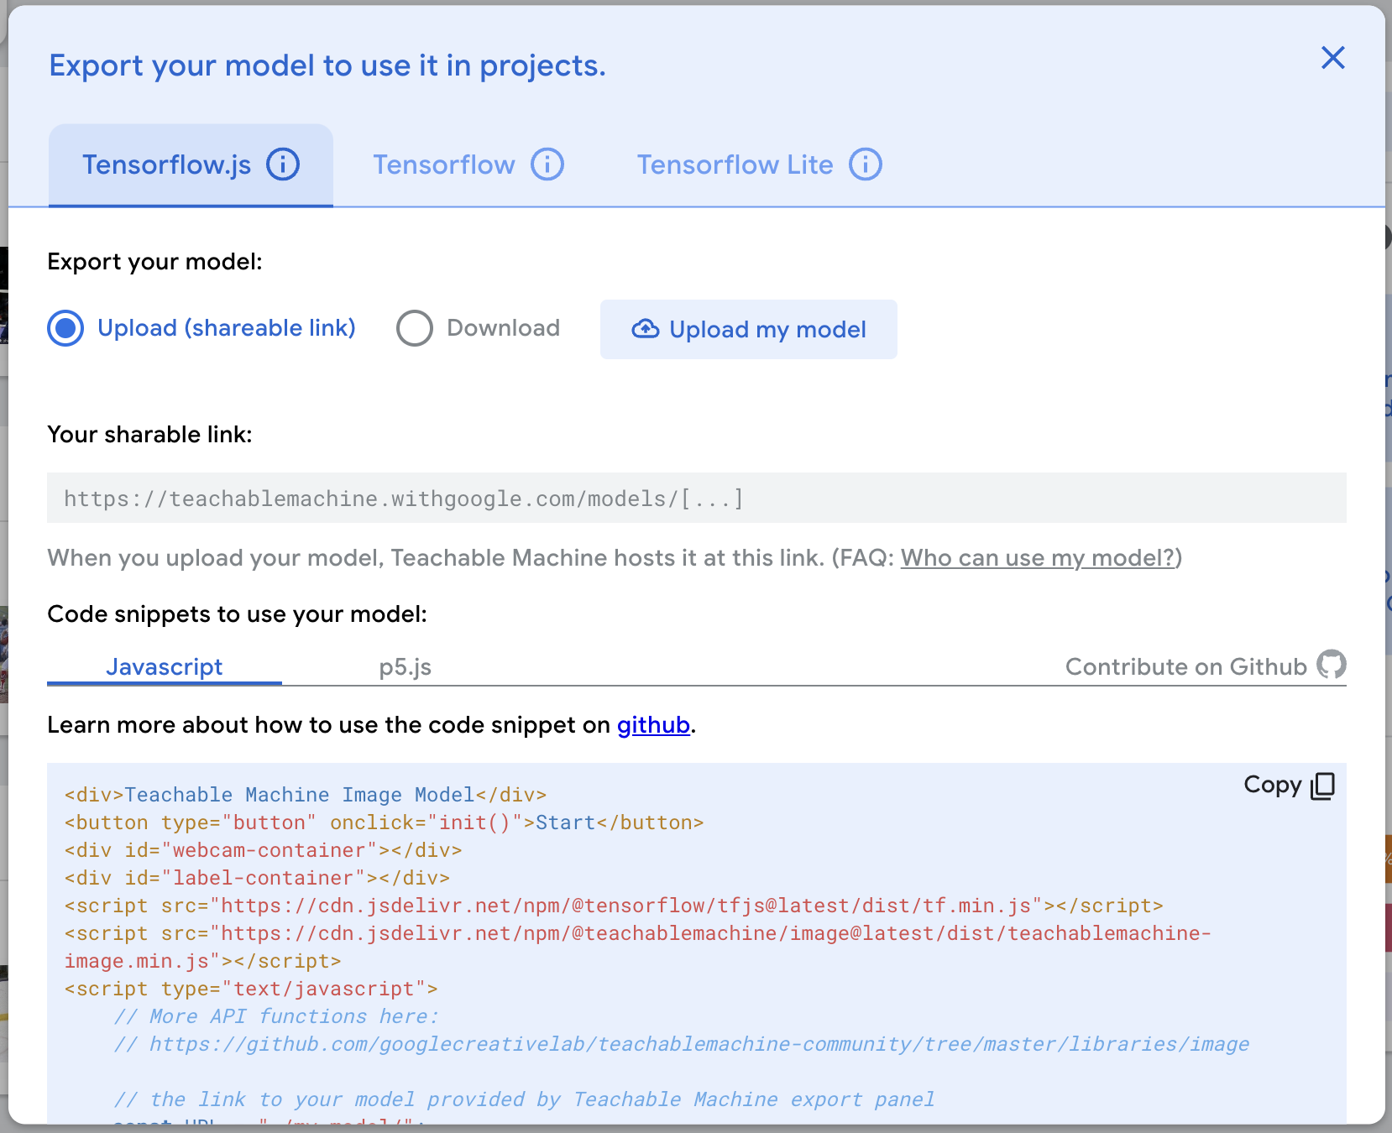Follow the github link about code snippets

click(653, 725)
